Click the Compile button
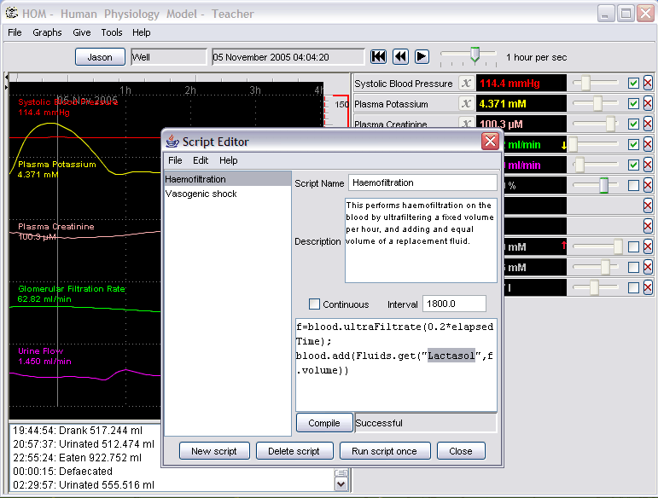The height and width of the screenshot is (498, 658). [x=323, y=423]
